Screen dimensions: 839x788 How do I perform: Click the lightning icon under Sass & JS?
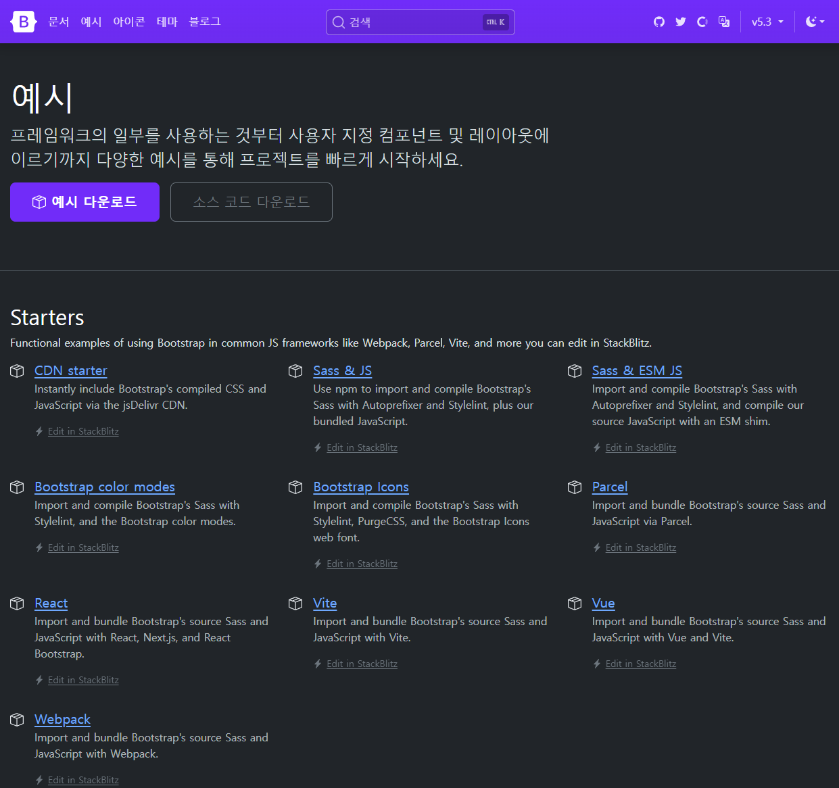coord(318,447)
